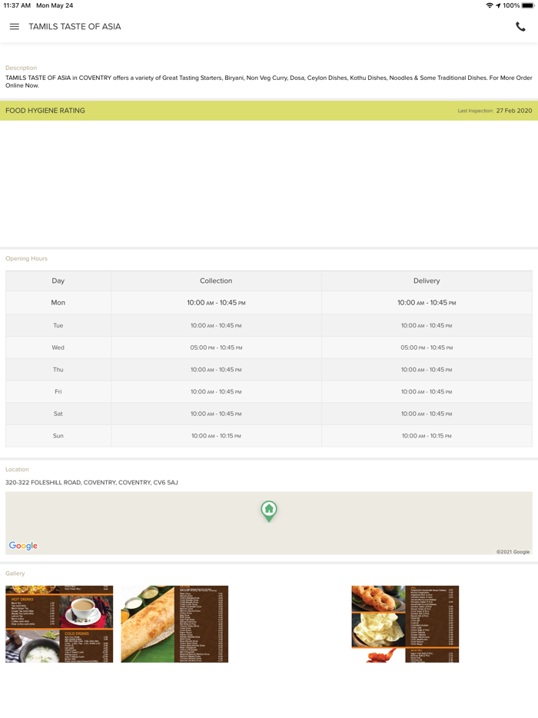Tap the Mon May 24 date in status bar
The width and height of the screenshot is (538, 718).
tap(55, 5)
